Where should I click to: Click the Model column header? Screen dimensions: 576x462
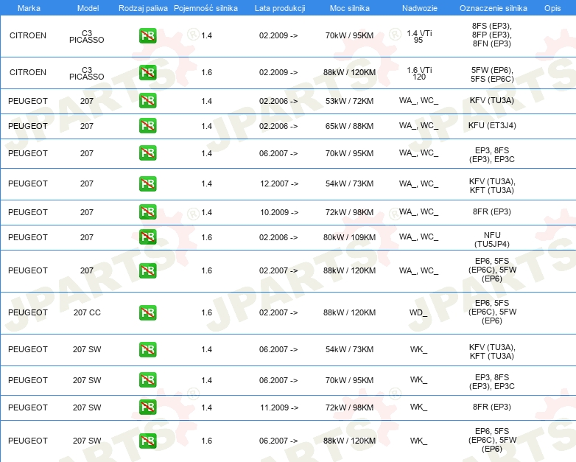pyautogui.click(x=88, y=8)
